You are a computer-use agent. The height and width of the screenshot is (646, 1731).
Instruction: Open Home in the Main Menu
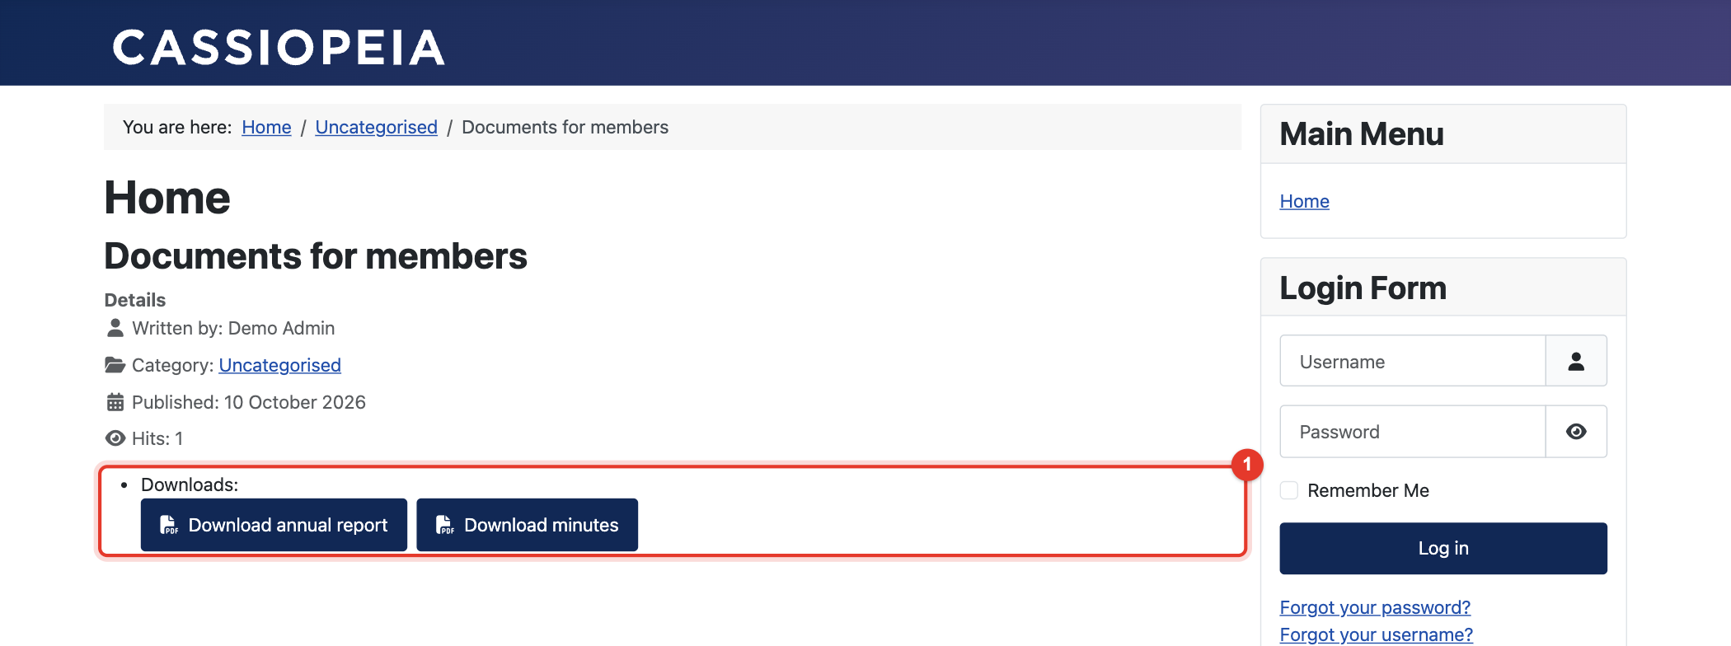(1304, 201)
